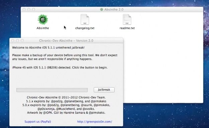Screen dimensions: 209x128
Task: Select the 'Absinthe' file name label
Action: click(x=43, y=28)
